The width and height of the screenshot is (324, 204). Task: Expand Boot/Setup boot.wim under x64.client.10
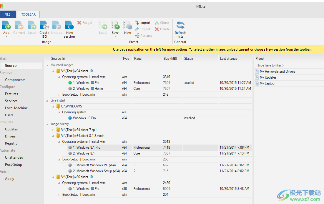coord(59,95)
